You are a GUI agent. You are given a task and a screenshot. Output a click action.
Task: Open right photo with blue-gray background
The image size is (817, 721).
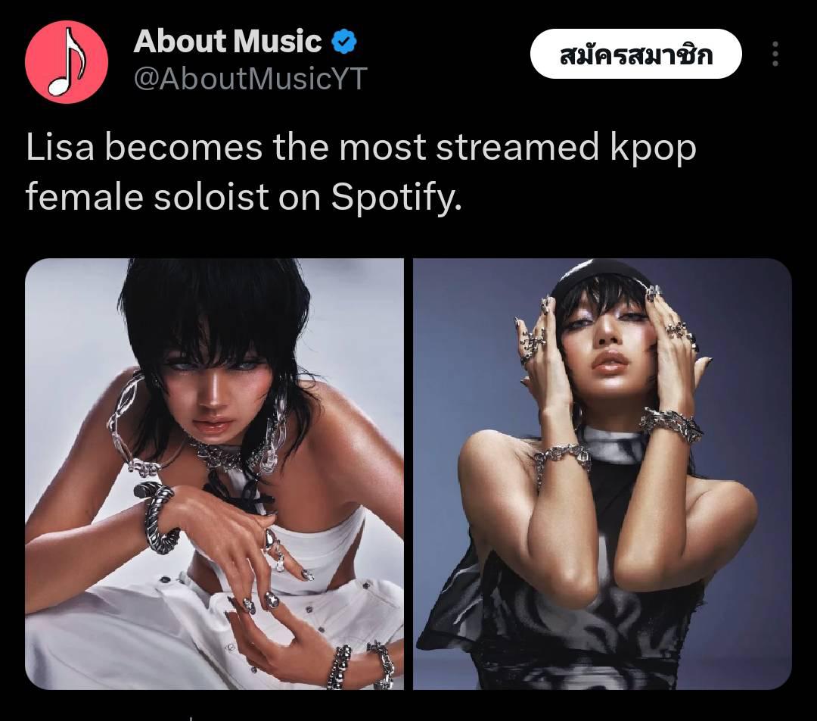[602, 473]
